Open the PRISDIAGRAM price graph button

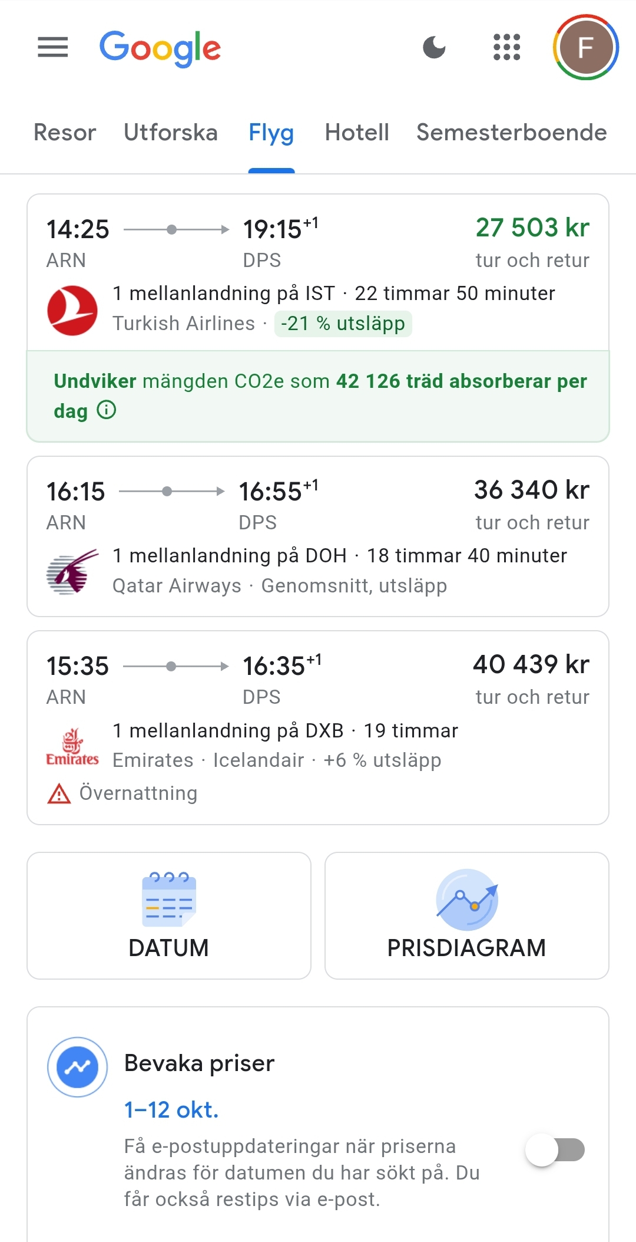click(x=466, y=915)
